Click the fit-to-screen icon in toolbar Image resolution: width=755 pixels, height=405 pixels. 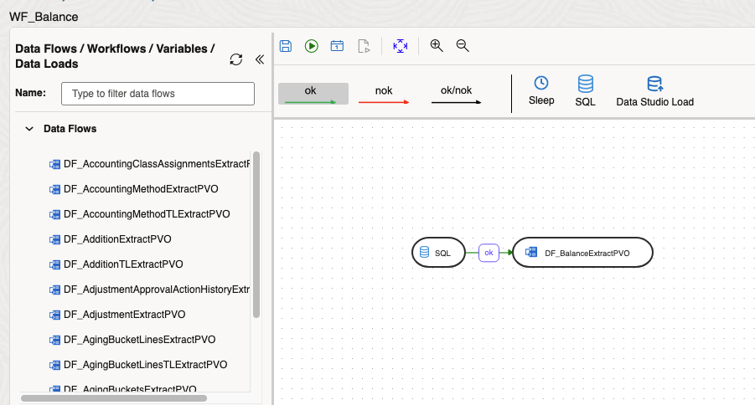point(401,46)
